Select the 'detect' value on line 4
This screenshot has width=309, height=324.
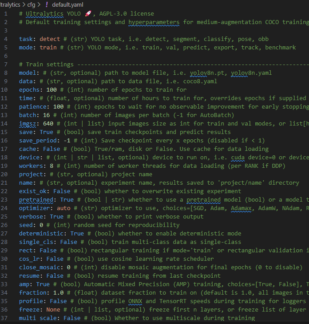50,39
